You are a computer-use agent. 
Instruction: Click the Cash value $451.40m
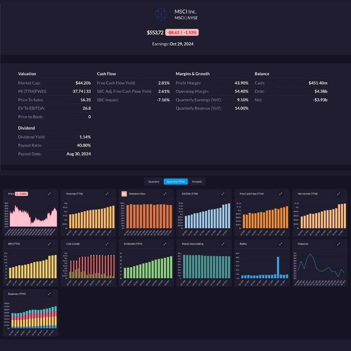pyautogui.click(x=318, y=83)
